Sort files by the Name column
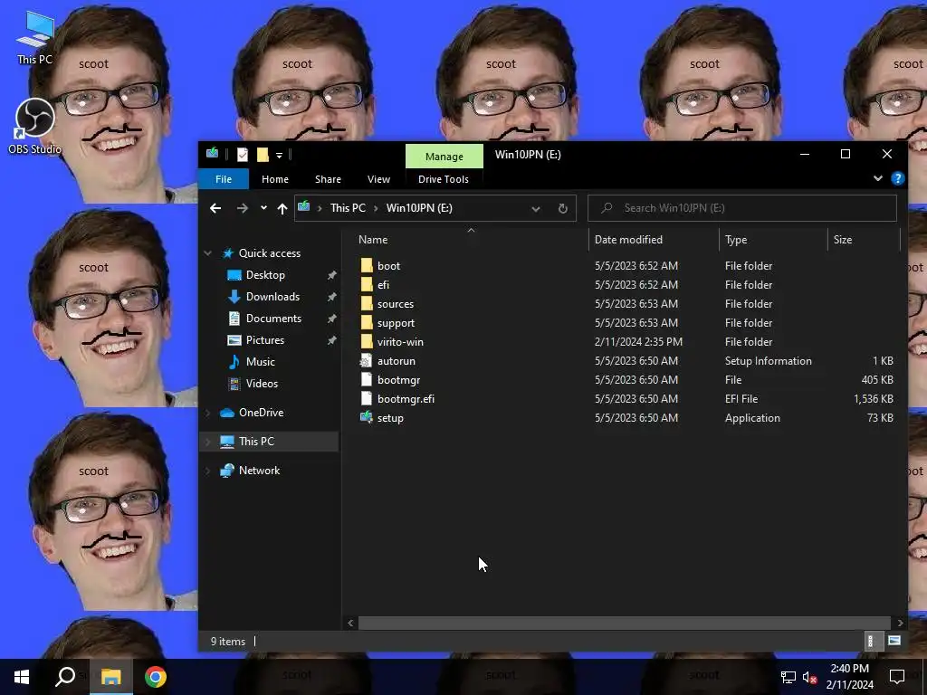The height and width of the screenshot is (695, 927). tap(471, 239)
